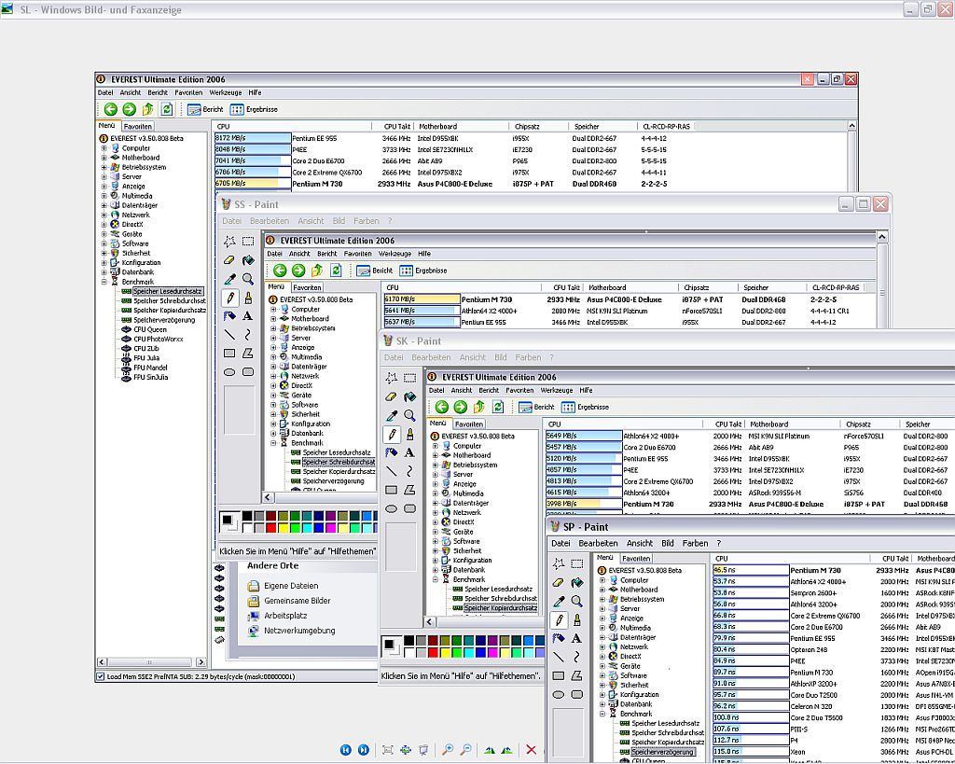Select rectangular Select tool in SK - Paint
This screenshot has width=955, height=764.
click(410, 378)
